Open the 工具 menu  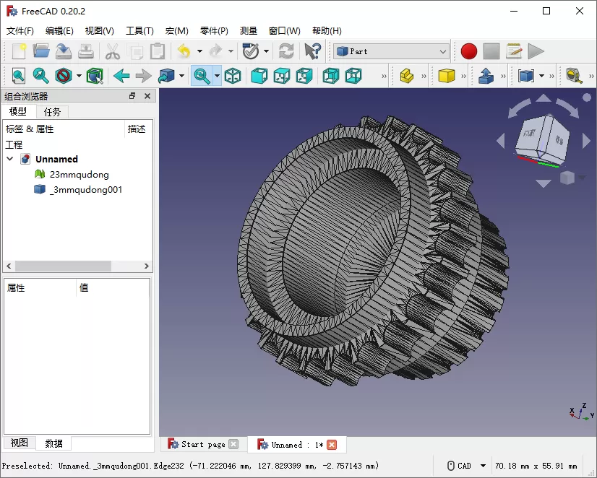tap(139, 30)
